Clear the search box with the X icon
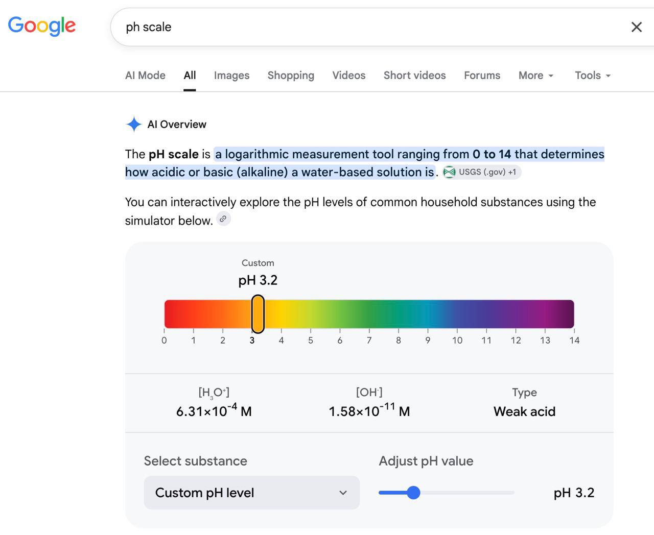 636,27
